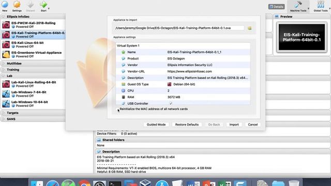The image size is (331, 186).
Task: Cancel the import appliance dialog
Action: pos(253,125)
